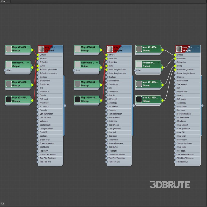Click the vray_01 material sphere preview
Screen dimensions: 207x207
point(41,49)
